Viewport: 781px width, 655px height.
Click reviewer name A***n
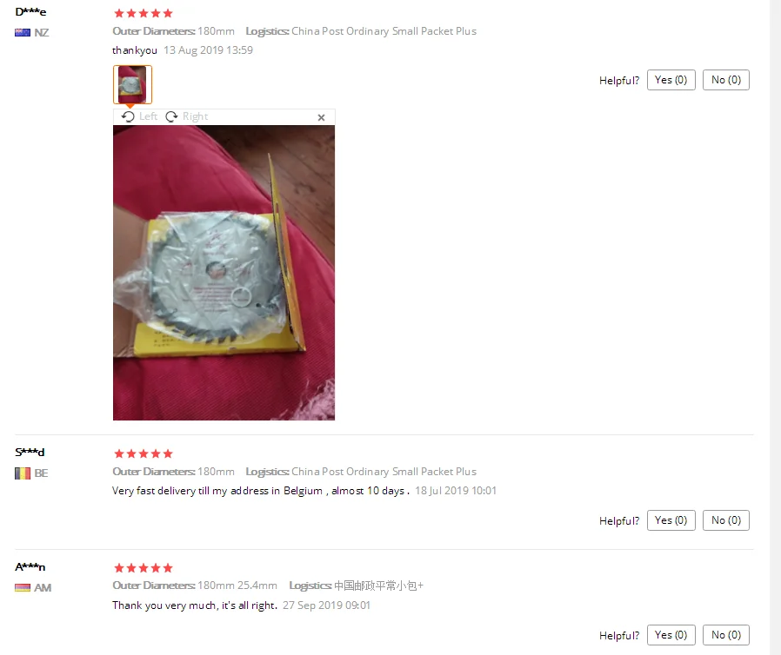click(30, 567)
